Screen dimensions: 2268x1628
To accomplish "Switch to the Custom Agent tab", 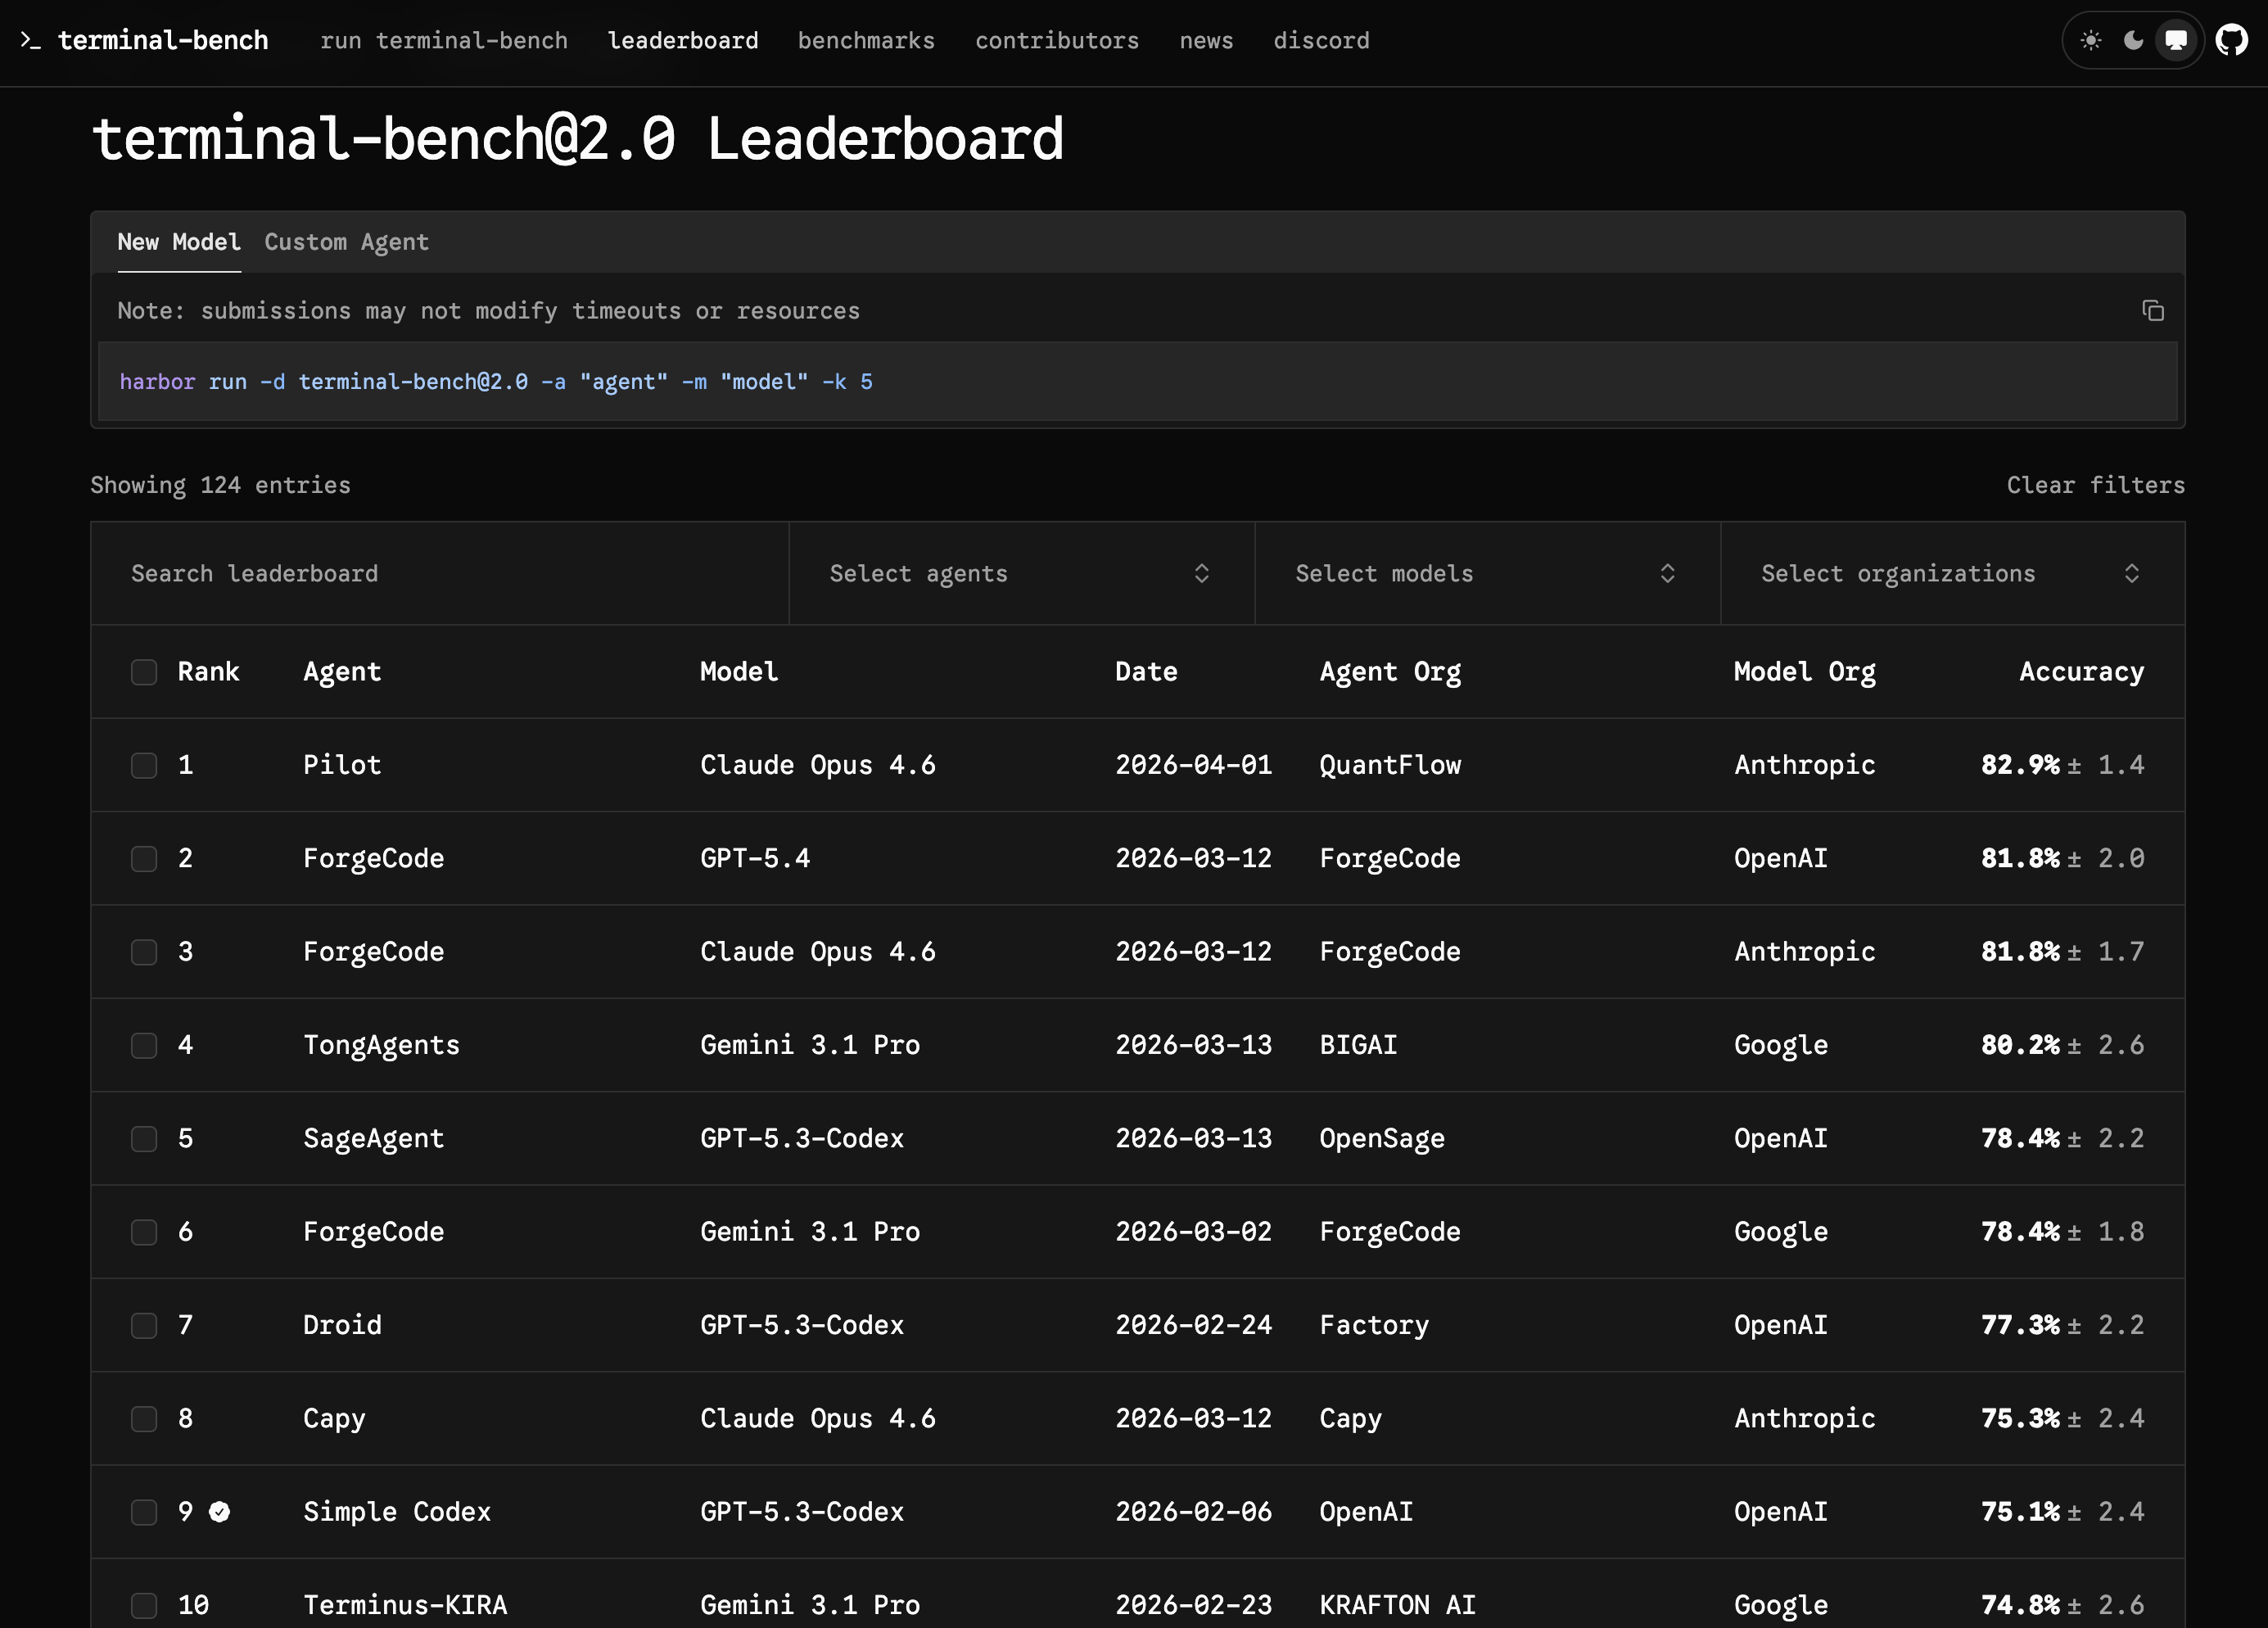I will [x=346, y=242].
